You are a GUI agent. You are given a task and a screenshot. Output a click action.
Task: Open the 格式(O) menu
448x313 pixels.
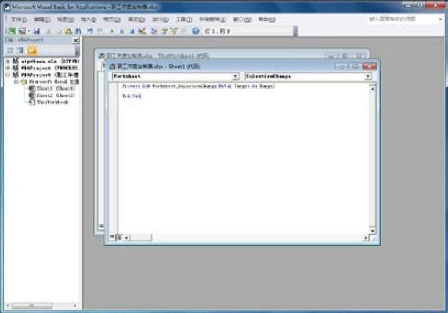[x=112, y=19]
